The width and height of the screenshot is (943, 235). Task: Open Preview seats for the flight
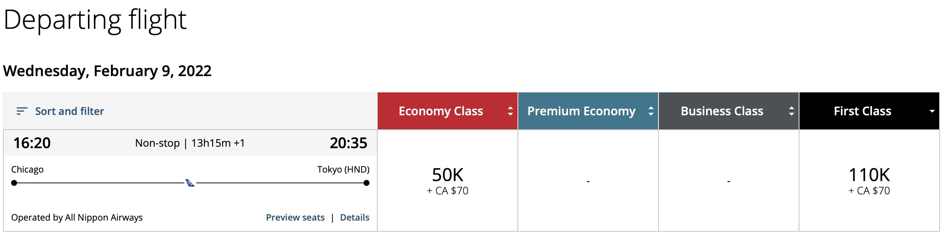295,217
